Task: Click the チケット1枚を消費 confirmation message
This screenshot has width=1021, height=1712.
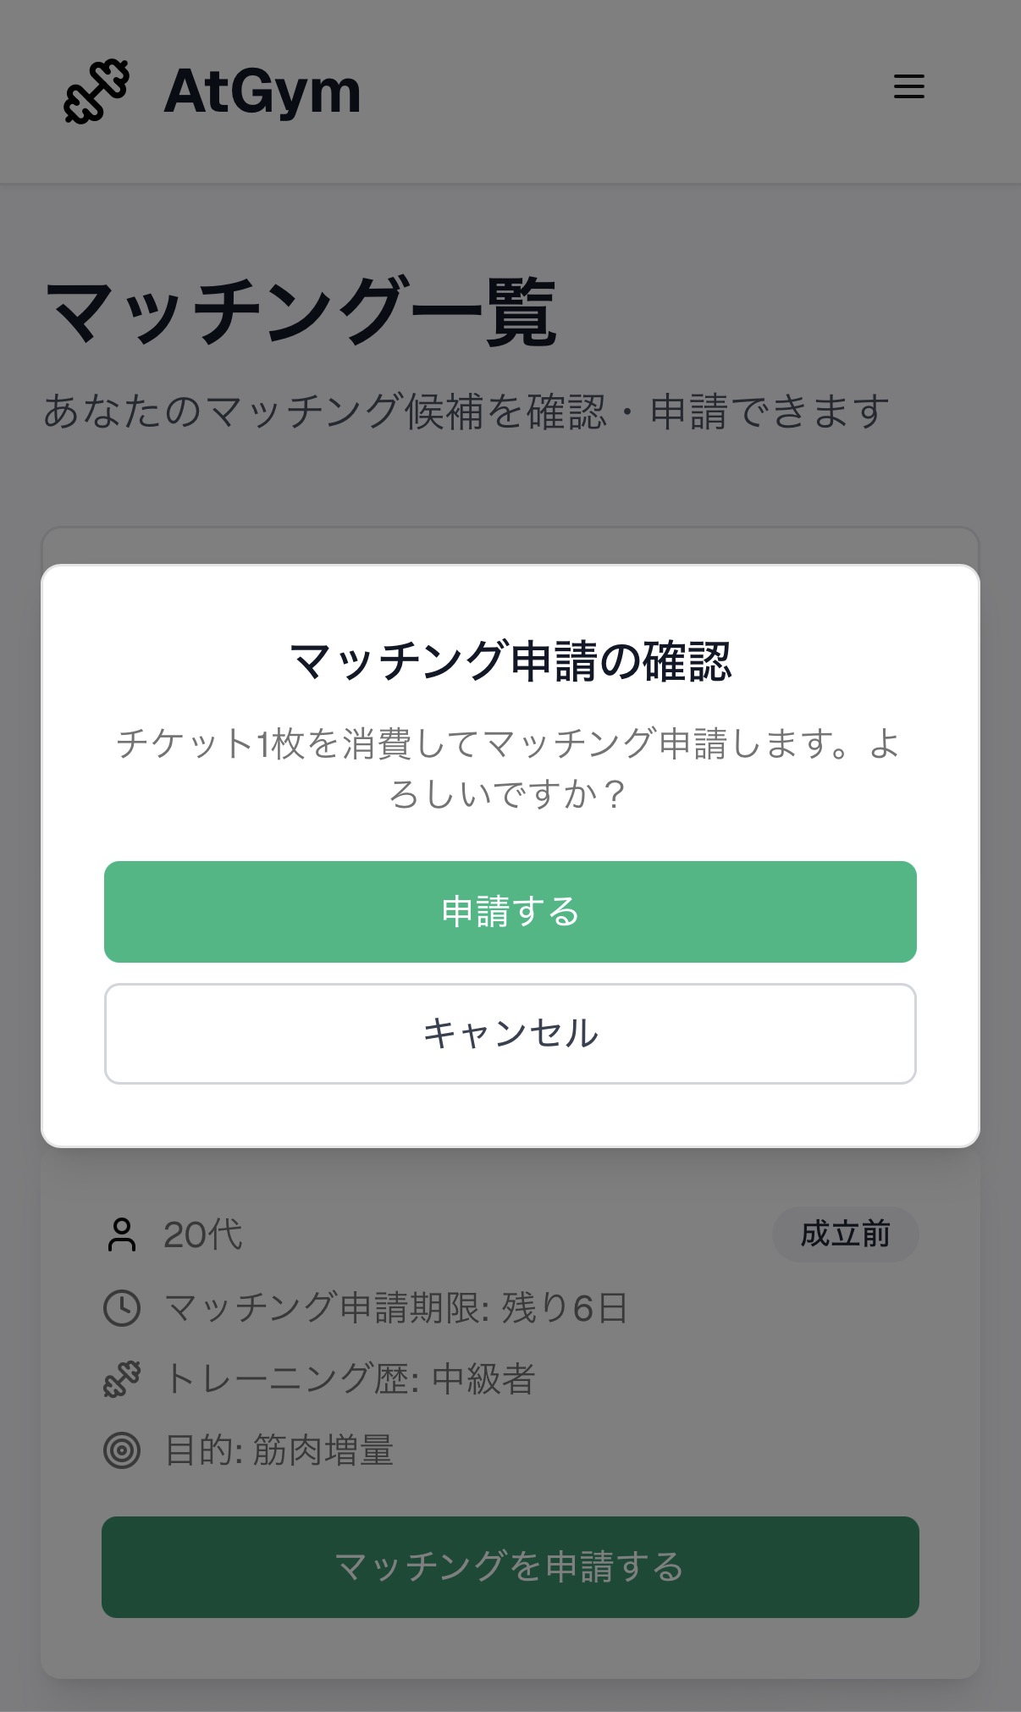Action: pos(510,768)
